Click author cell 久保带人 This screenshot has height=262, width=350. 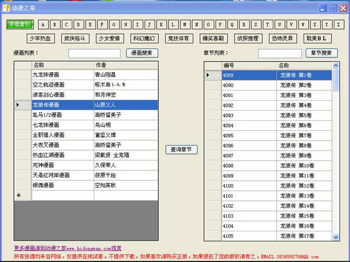point(126,165)
